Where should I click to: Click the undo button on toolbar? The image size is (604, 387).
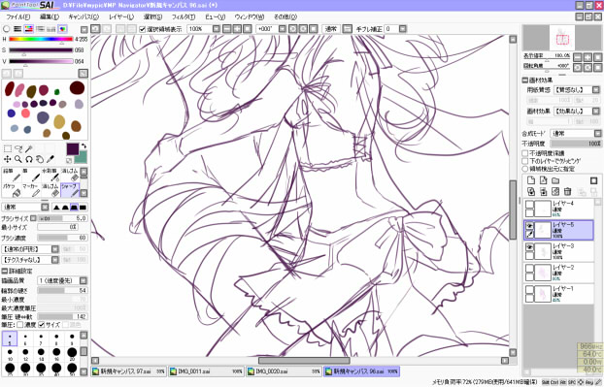pos(95,29)
